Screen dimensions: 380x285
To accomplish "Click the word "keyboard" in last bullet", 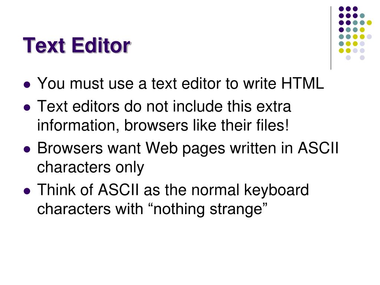I will (276, 190).
